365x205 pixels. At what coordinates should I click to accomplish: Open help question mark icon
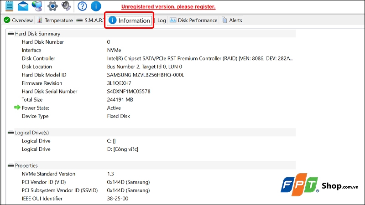tap(82, 6)
